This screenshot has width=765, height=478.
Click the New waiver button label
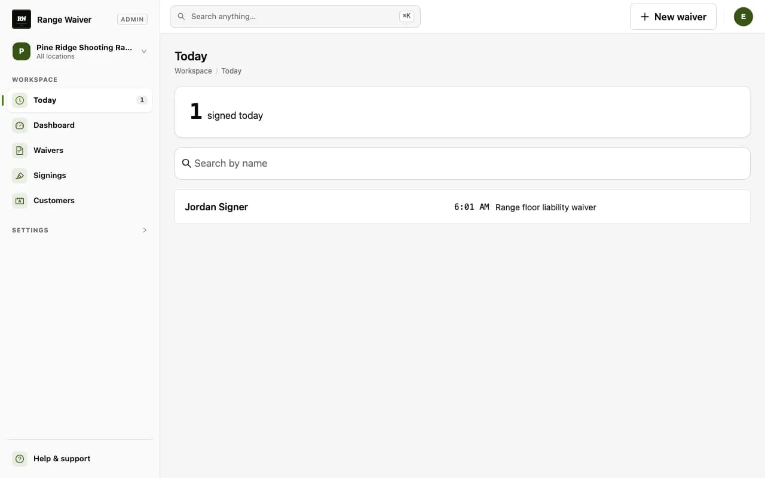(x=680, y=17)
